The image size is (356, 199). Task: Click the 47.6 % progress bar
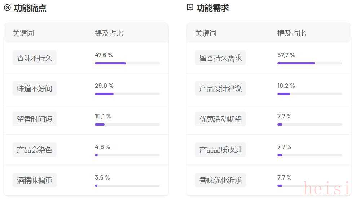pyautogui.click(x=127, y=63)
